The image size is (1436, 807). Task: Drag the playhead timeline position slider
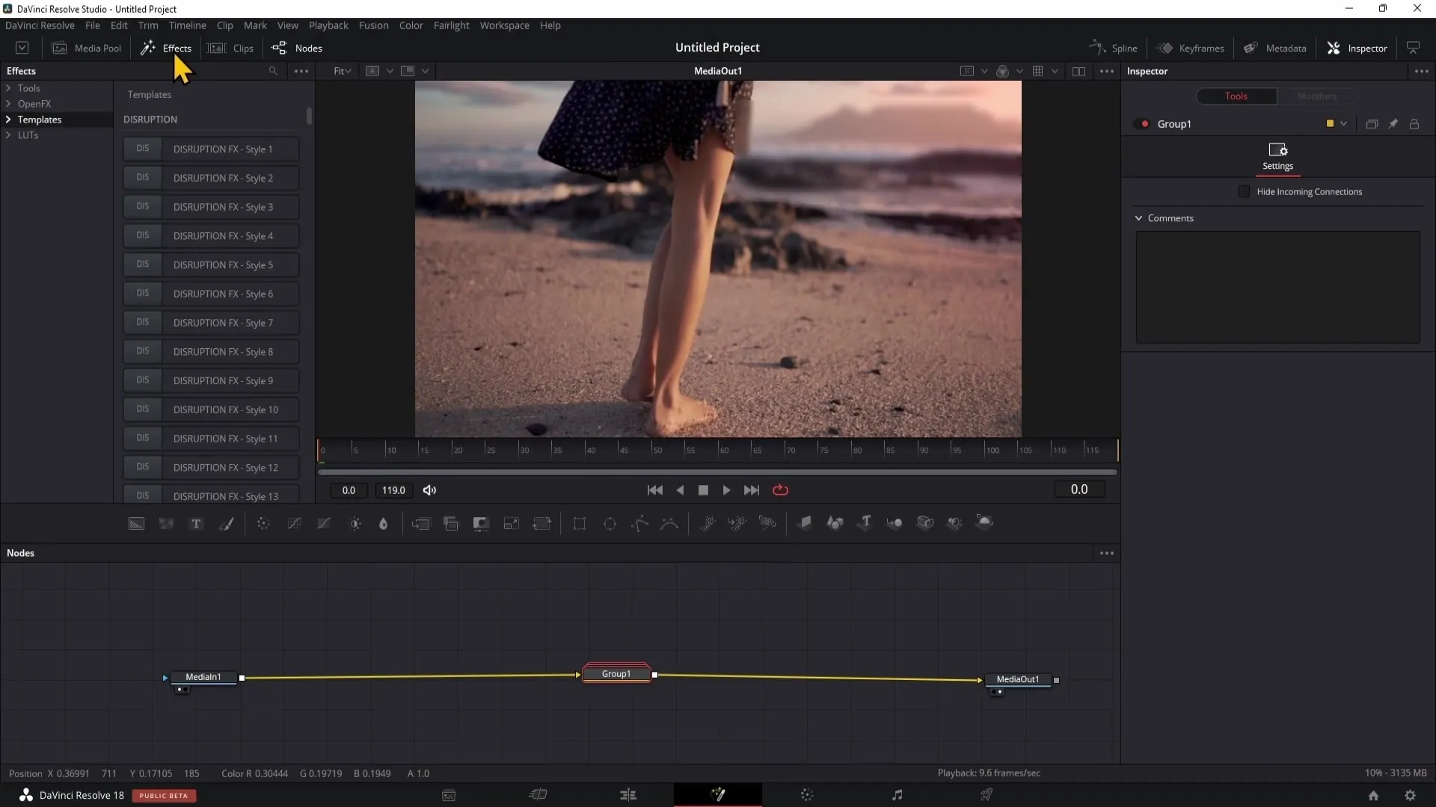[321, 449]
